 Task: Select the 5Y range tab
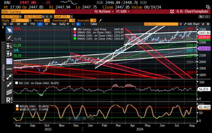point(46,24)
